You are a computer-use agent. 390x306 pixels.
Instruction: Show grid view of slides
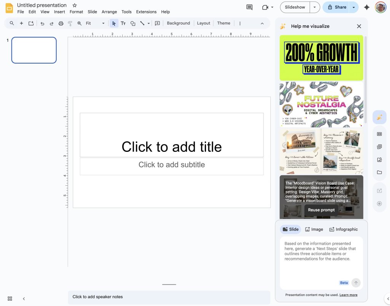pos(10,299)
